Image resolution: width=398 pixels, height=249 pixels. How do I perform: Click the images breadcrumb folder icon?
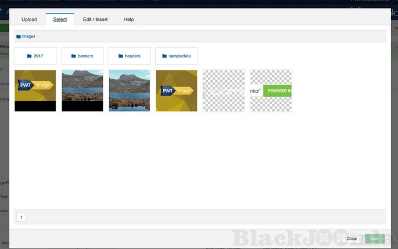click(19, 36)
